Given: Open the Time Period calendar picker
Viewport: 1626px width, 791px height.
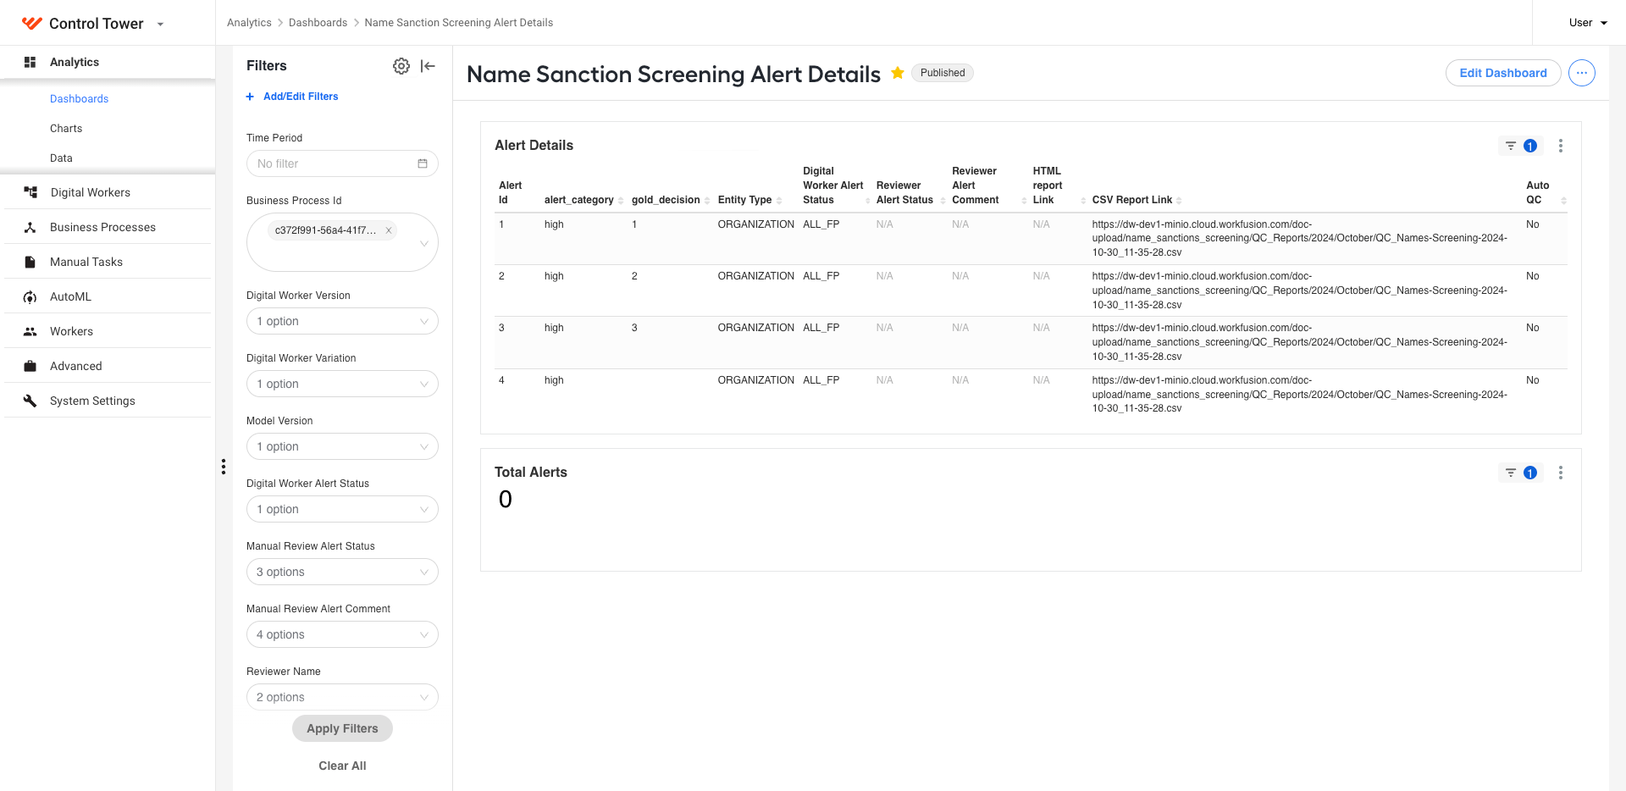Looking at the screenshot, I should point(423,163).
